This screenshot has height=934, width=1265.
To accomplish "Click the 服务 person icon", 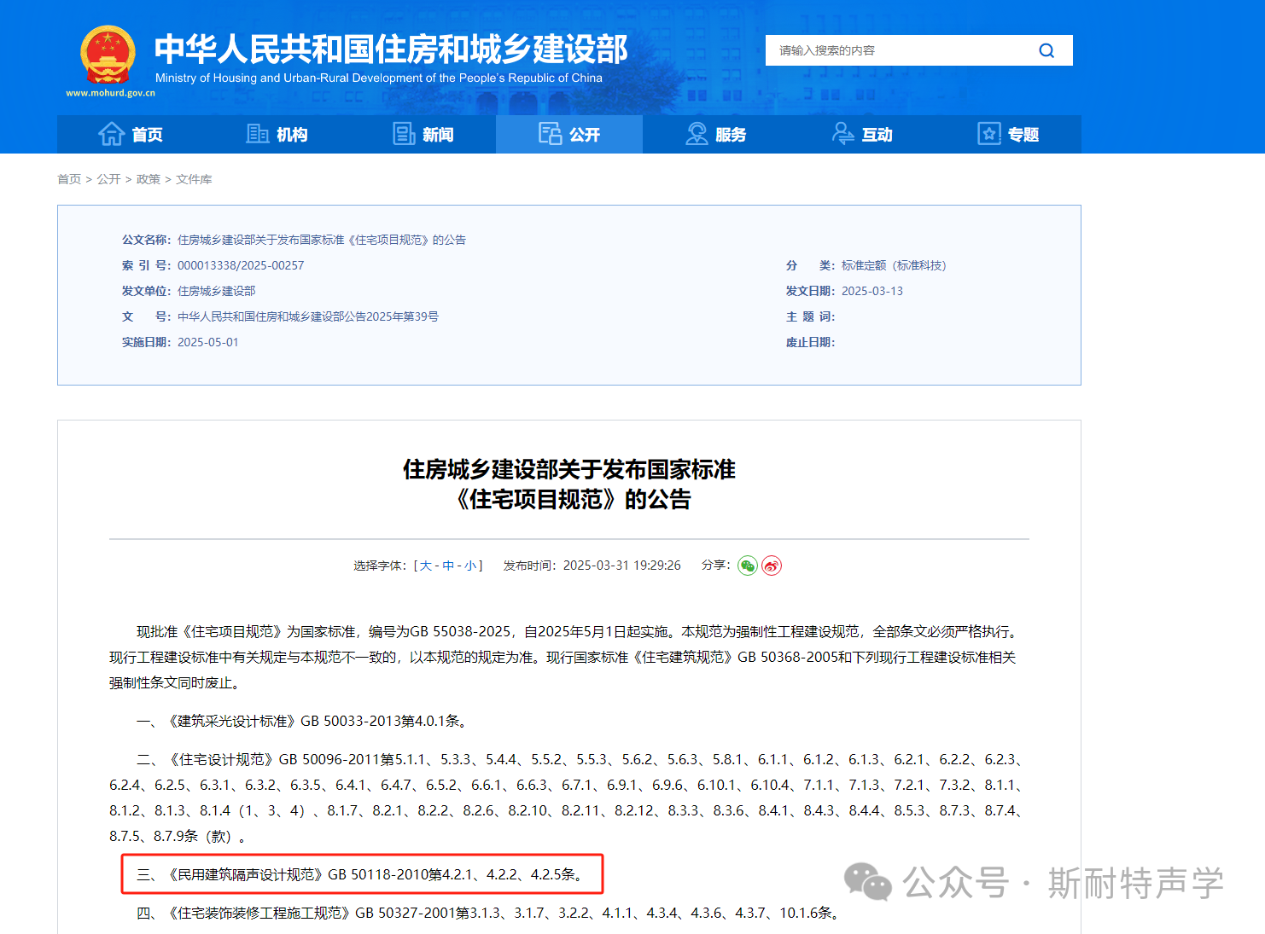I will (x=697, y=134).
